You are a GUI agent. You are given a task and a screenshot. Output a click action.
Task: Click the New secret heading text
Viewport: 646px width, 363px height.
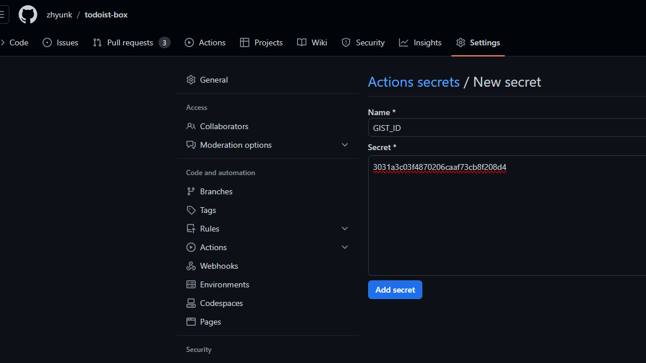(507, 82)
